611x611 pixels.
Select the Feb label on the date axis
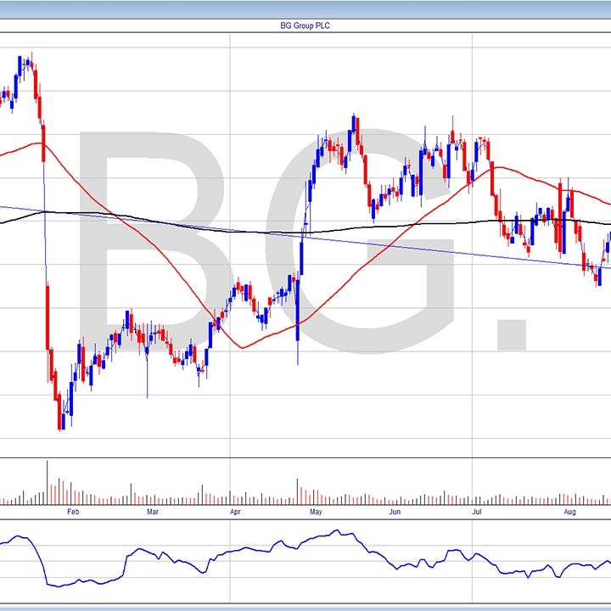[x=72, y=513]
